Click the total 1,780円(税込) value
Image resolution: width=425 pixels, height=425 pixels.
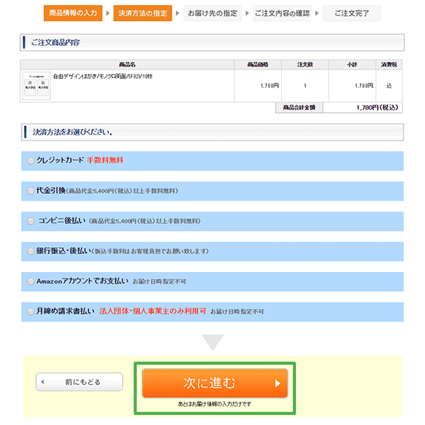[x=377, y=107]
